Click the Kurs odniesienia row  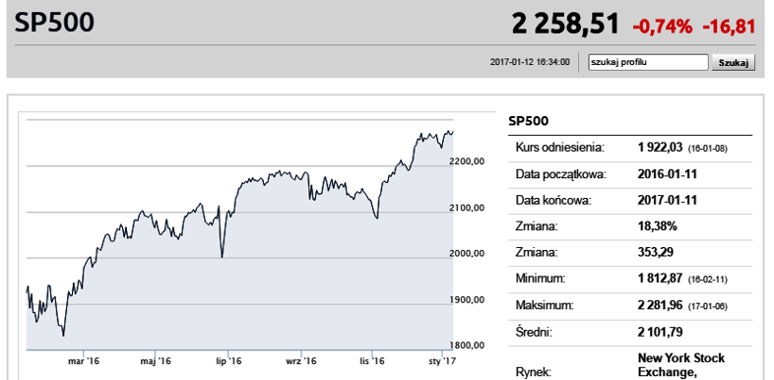tap(630, 148)
